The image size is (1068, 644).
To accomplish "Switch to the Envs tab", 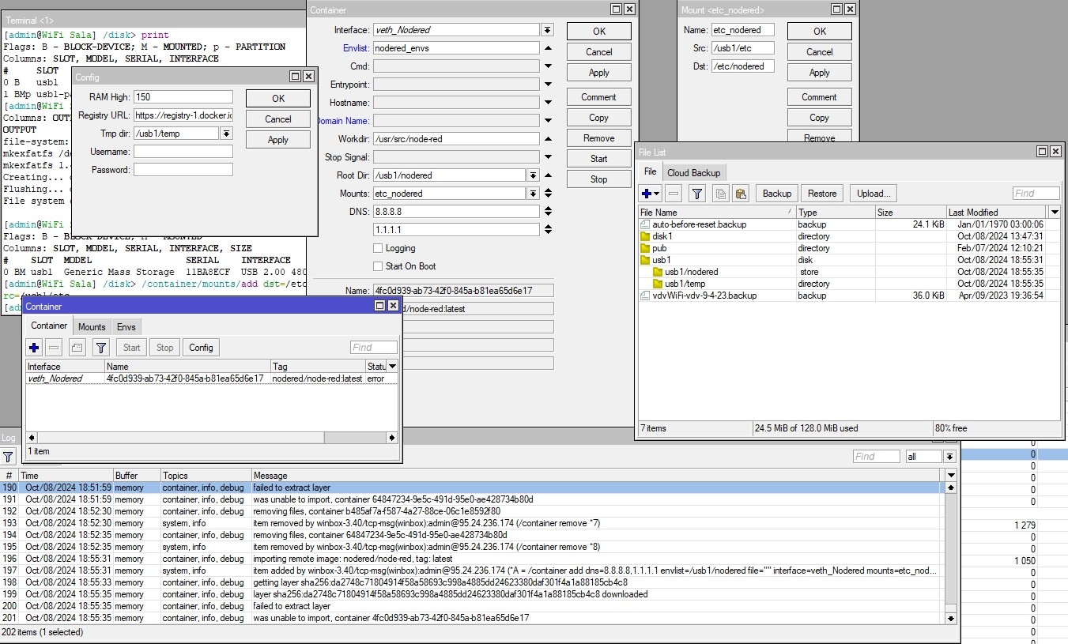I will [126, 326].
